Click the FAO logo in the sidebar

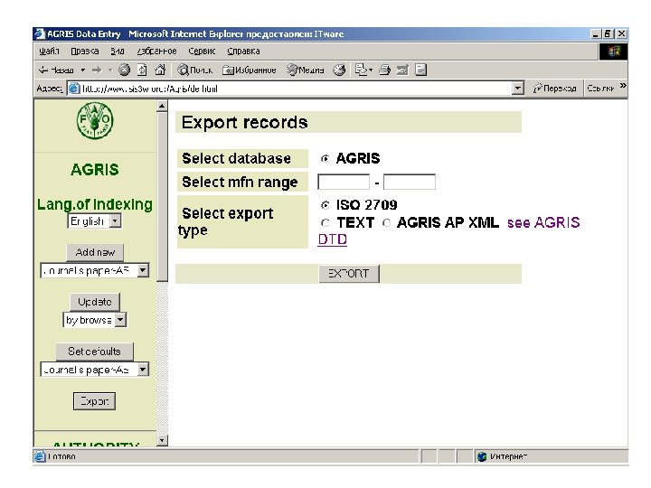click(95, 121)
